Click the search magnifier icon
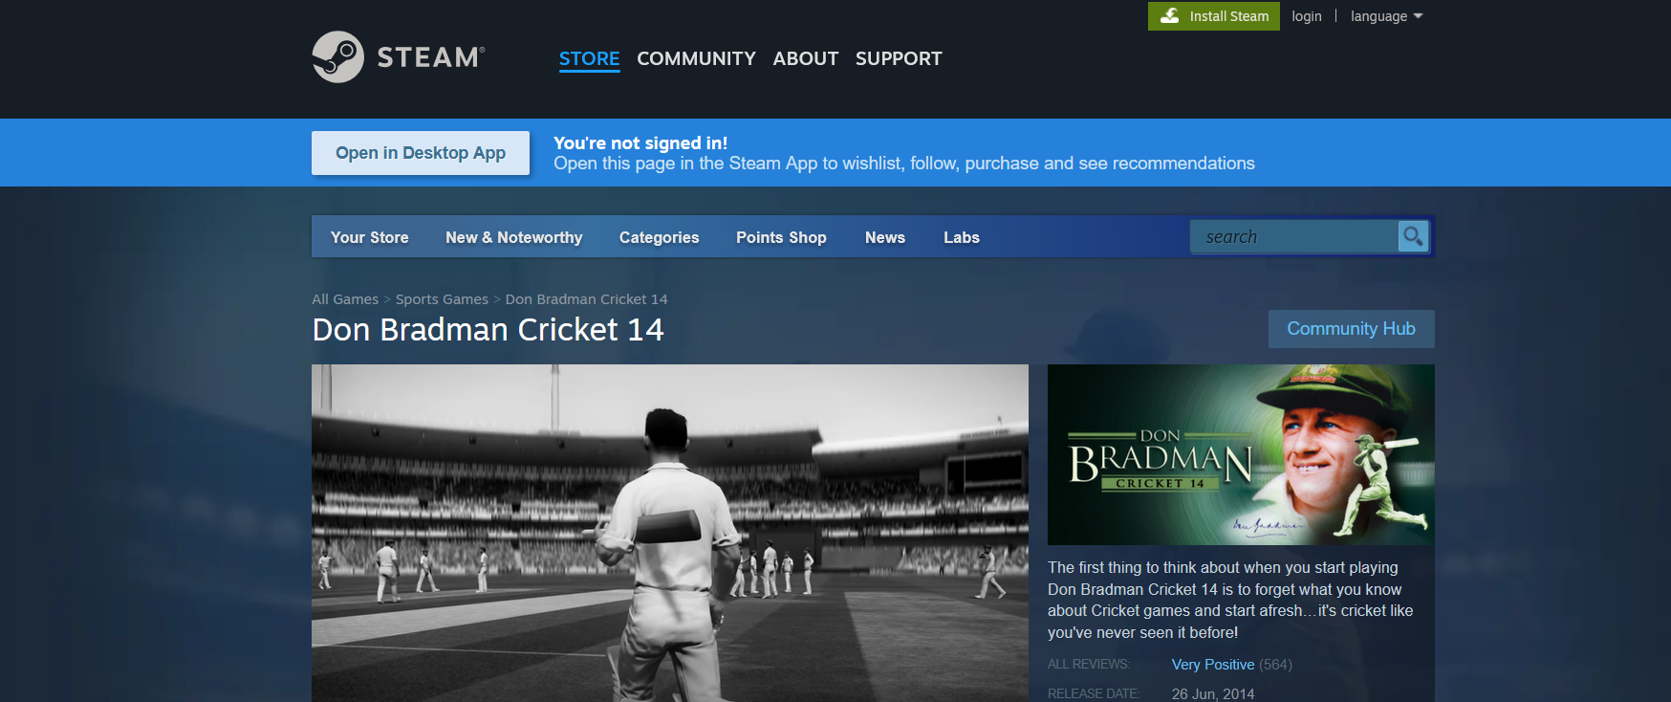 1412,236
